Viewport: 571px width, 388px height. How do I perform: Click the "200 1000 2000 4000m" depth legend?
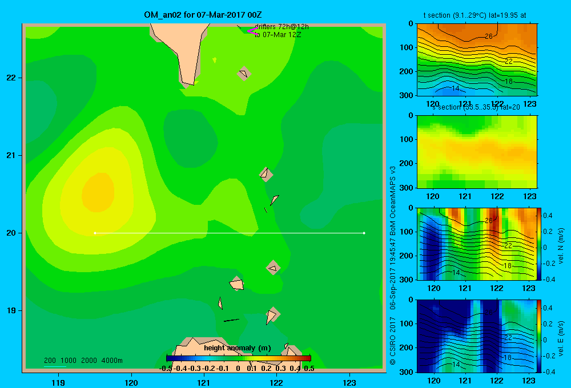(83, 361)
